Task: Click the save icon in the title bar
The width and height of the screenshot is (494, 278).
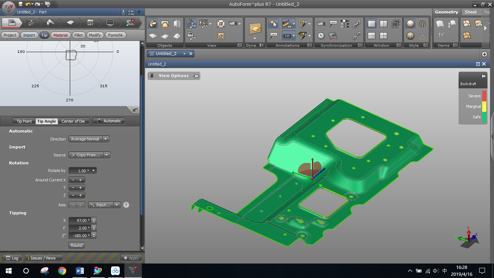Action: (21, 4)
